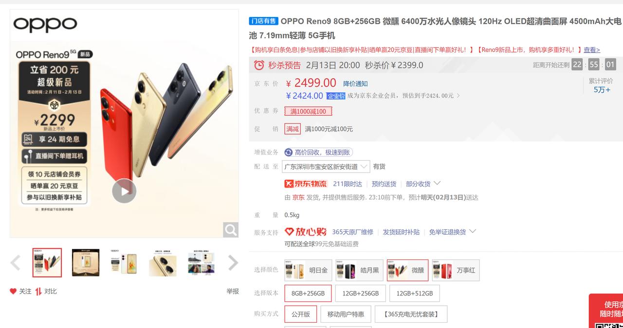
Task: Select the 12GB+256GB version option
Action: pos(360,293)
